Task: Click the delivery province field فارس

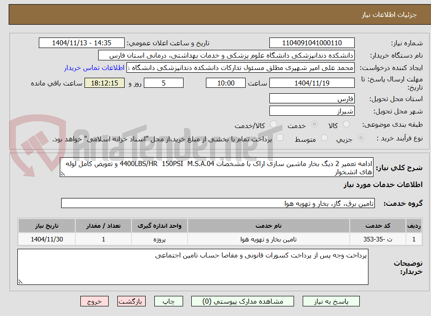Action: coord(312,98)
